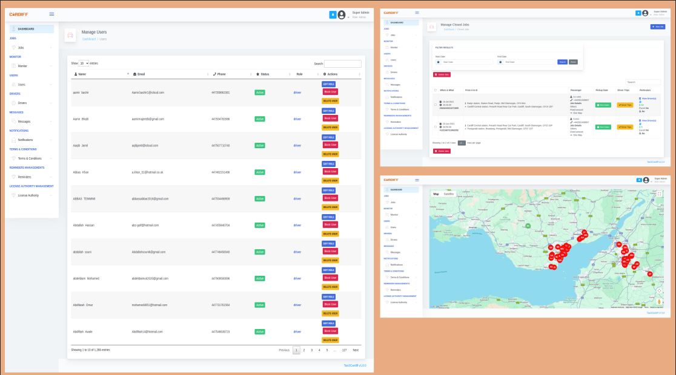Viewport: 676px width, 375px height.
Task: Click Next in the users table pagination
Action: coord(356,350)
